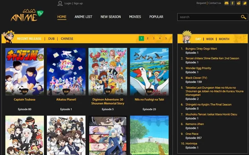Click the user profile icon beside Login
Viewport: 249px width, 155px height.
click(60, 3)
